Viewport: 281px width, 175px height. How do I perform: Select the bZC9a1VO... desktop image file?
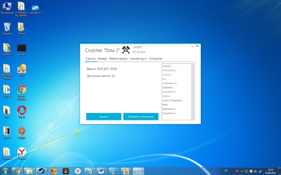36,9
